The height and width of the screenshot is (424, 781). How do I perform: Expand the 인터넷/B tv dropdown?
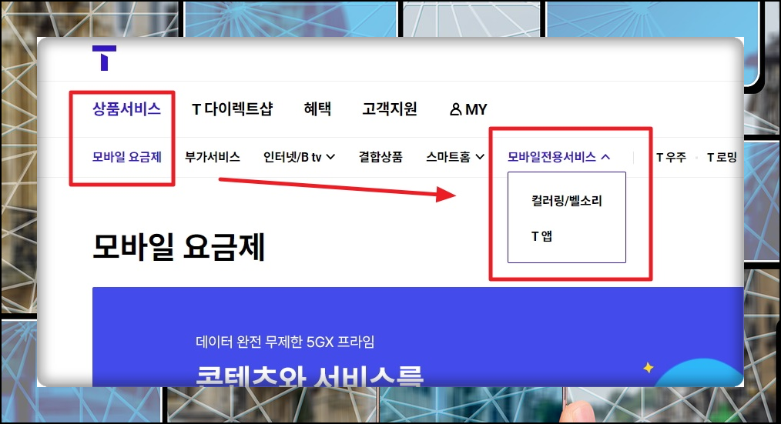click(300, 157)
